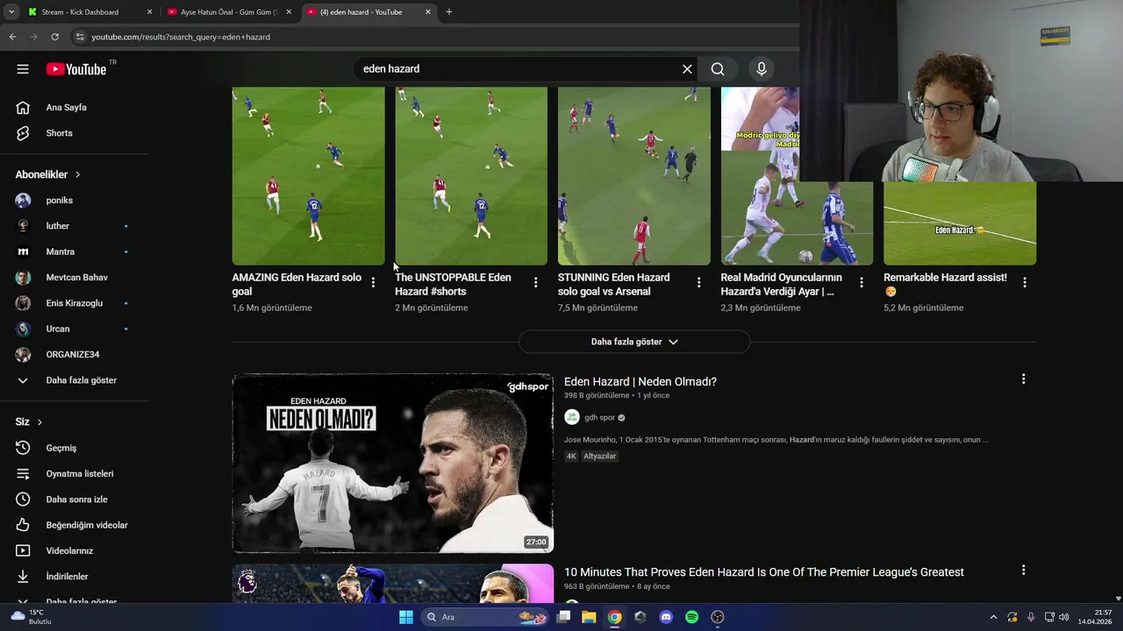Open 10 Minutes That Proves Eden Hazard title

764,572
